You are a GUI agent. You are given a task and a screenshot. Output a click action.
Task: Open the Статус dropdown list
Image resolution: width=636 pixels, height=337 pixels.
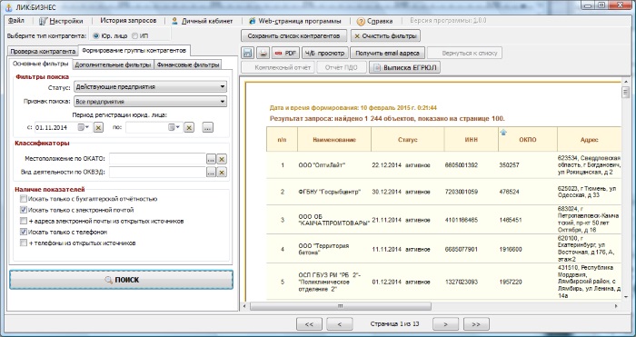(x=151, y=87)
